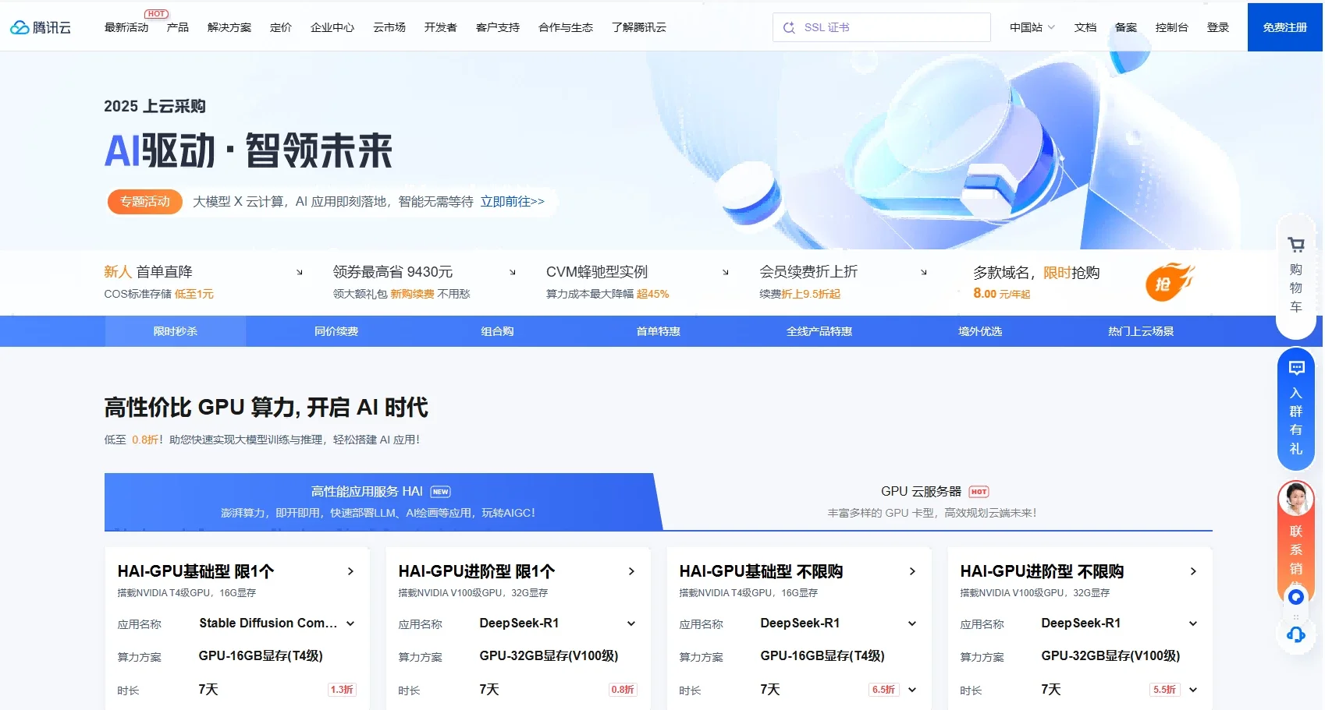The height and width of the screenshot is (710, 1325).
Task: Click the search icon in SSL 证书 box
Action: point(789,27)
